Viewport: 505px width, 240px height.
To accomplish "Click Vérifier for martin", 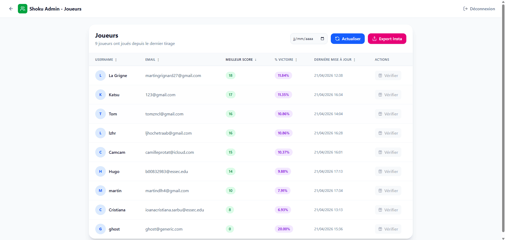I will click(x=388, y=191).
